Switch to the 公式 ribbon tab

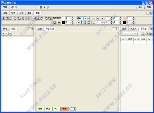[x=21, y=13]
